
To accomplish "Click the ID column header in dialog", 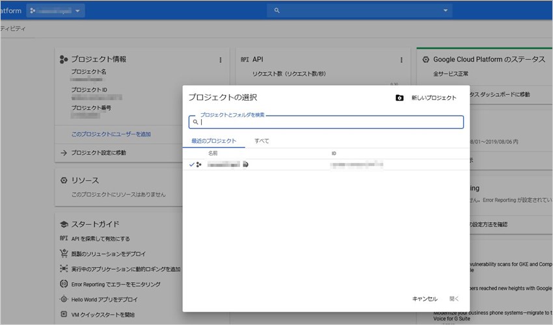I will pos(334,153).
